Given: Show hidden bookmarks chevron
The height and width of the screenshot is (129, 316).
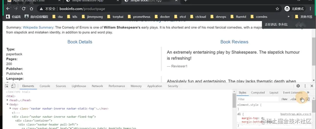Looking at the screenshot, I should (x=288, y=16).
